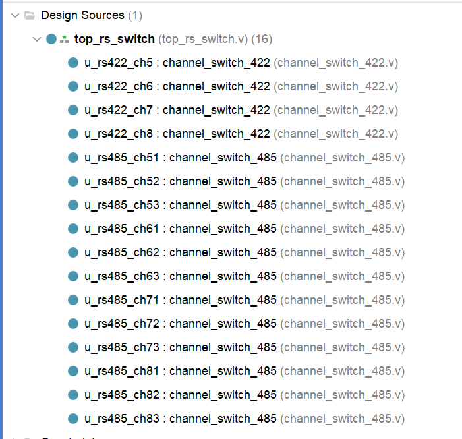462x439 pixels.
Task: Click the blue dot beside u_rs422_ch5
Action: pos(73,63)
